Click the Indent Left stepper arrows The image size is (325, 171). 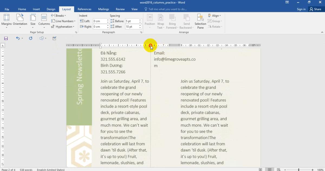coord(108,21)
